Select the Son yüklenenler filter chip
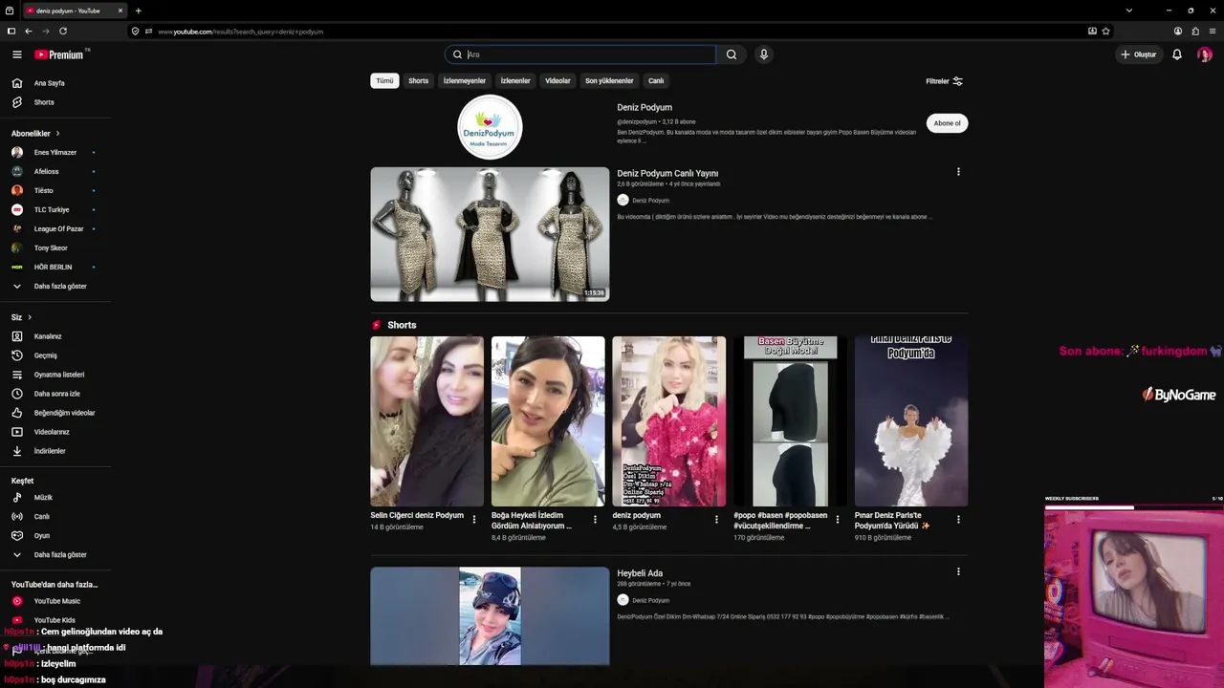This screenshot has width=1224, height=688. 609,81
